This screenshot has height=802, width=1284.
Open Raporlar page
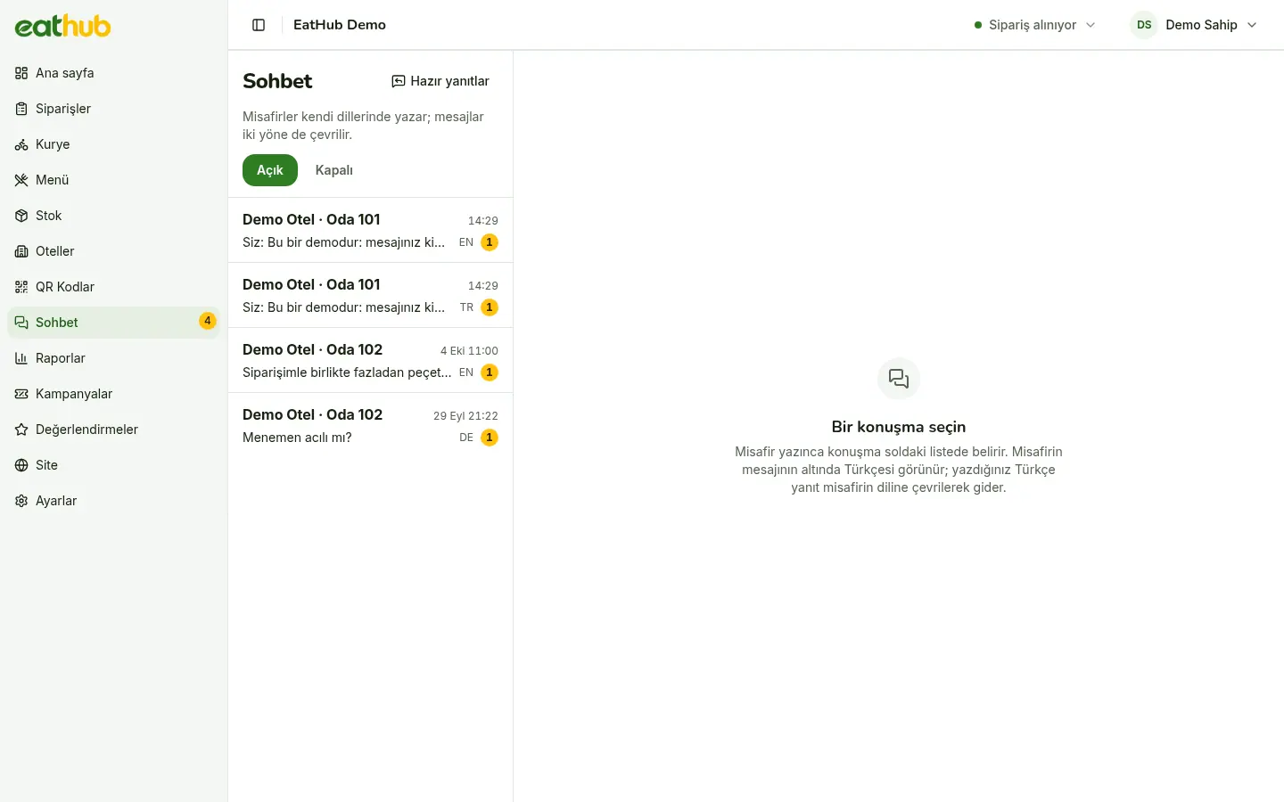[114, 358]
